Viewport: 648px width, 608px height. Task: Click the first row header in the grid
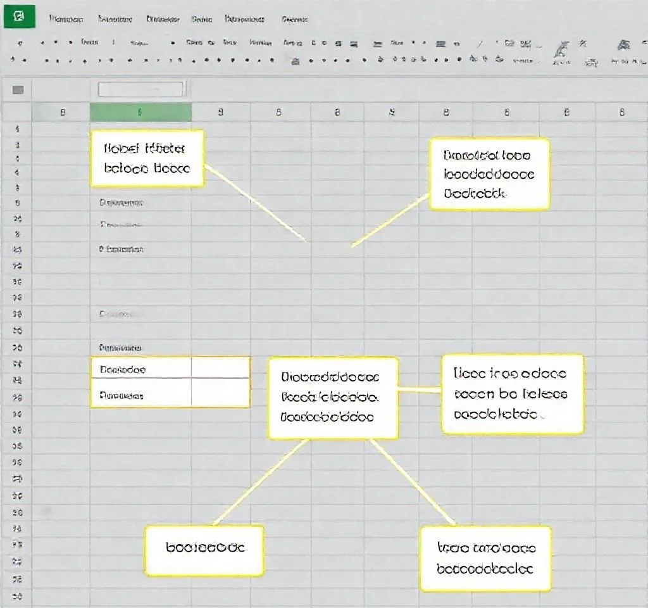point(18,129)
